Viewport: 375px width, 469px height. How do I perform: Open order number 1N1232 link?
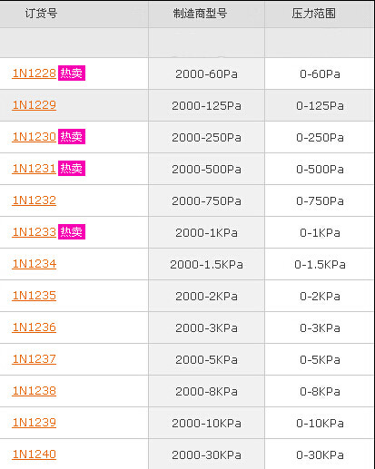pyautogui.click(x=35, y=200)
